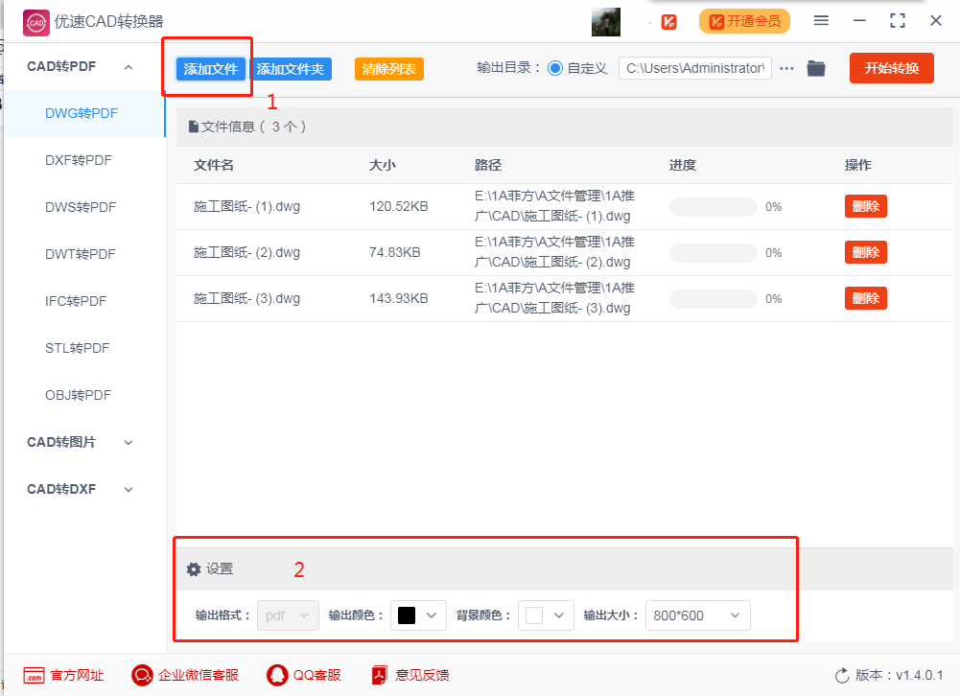Click the 120.52KB size cell
The width and height of the screenshot is (960, 696).
point(399,206)
